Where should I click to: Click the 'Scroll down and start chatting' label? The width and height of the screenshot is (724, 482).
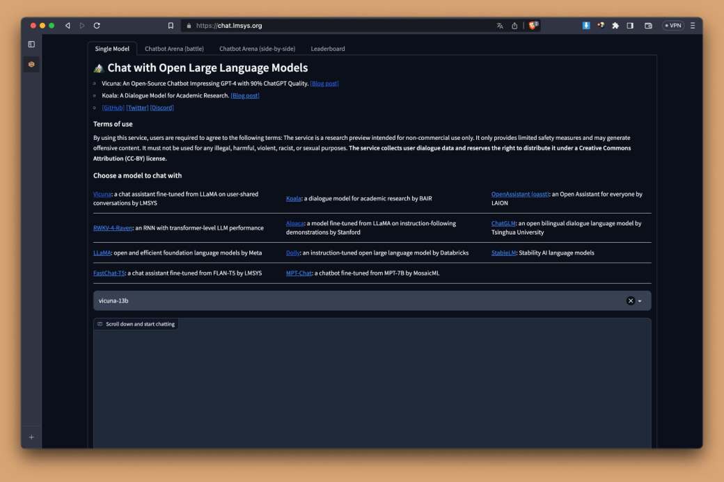141,324
